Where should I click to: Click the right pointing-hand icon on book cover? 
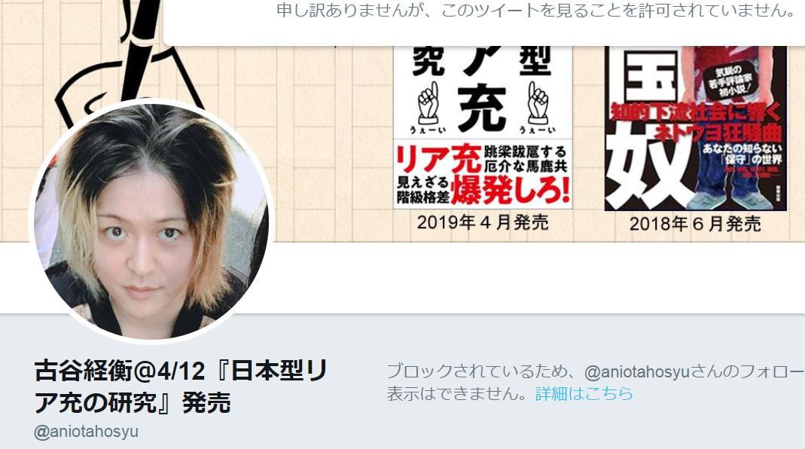[x=538, y=103]
